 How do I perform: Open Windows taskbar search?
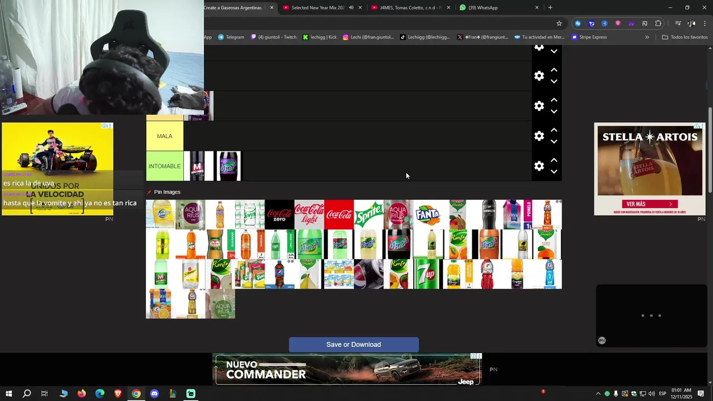point(27,394)
